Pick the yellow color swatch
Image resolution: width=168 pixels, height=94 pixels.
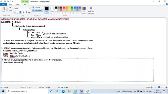[69, 8]
